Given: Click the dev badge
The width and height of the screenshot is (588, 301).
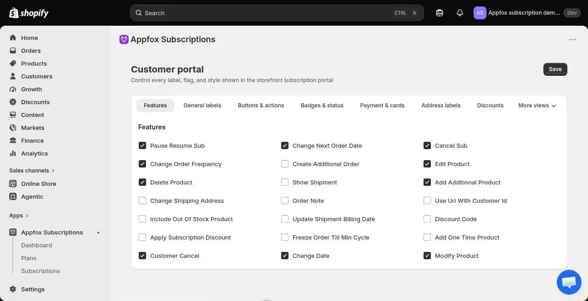Looking at the screenshot, I should [x=572, y=13].
